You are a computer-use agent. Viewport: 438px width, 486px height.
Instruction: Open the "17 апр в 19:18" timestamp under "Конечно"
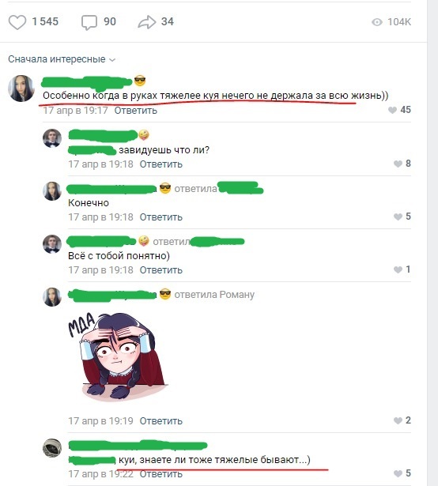coord(100,217)
